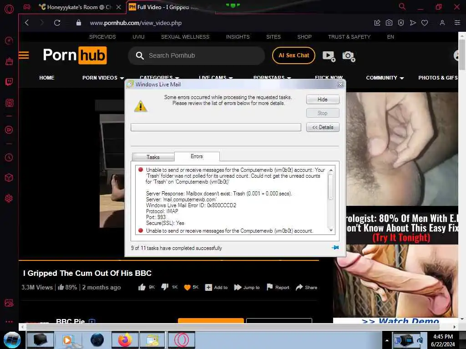Open the TRUST & SAFETY link
Viewport: 466px width, 349px height.
click(x=349, y=37)
